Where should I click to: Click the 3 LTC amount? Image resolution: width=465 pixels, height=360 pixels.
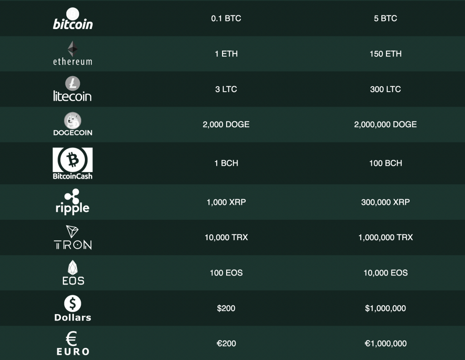point(226,89)
